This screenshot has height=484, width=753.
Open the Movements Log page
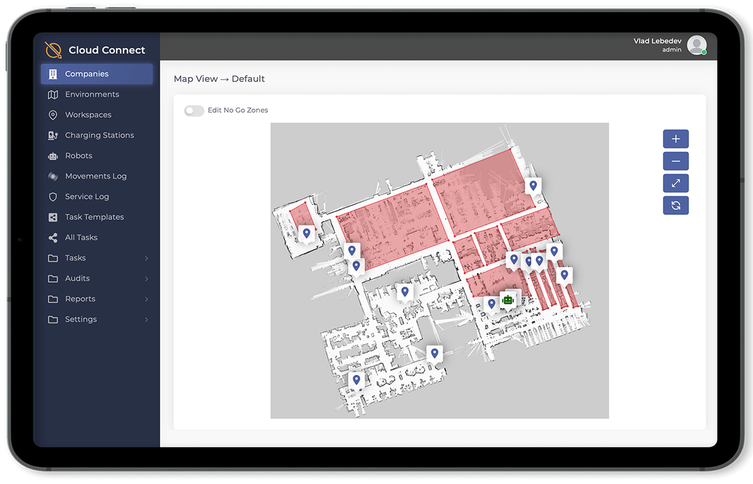(x=97, y=176)
